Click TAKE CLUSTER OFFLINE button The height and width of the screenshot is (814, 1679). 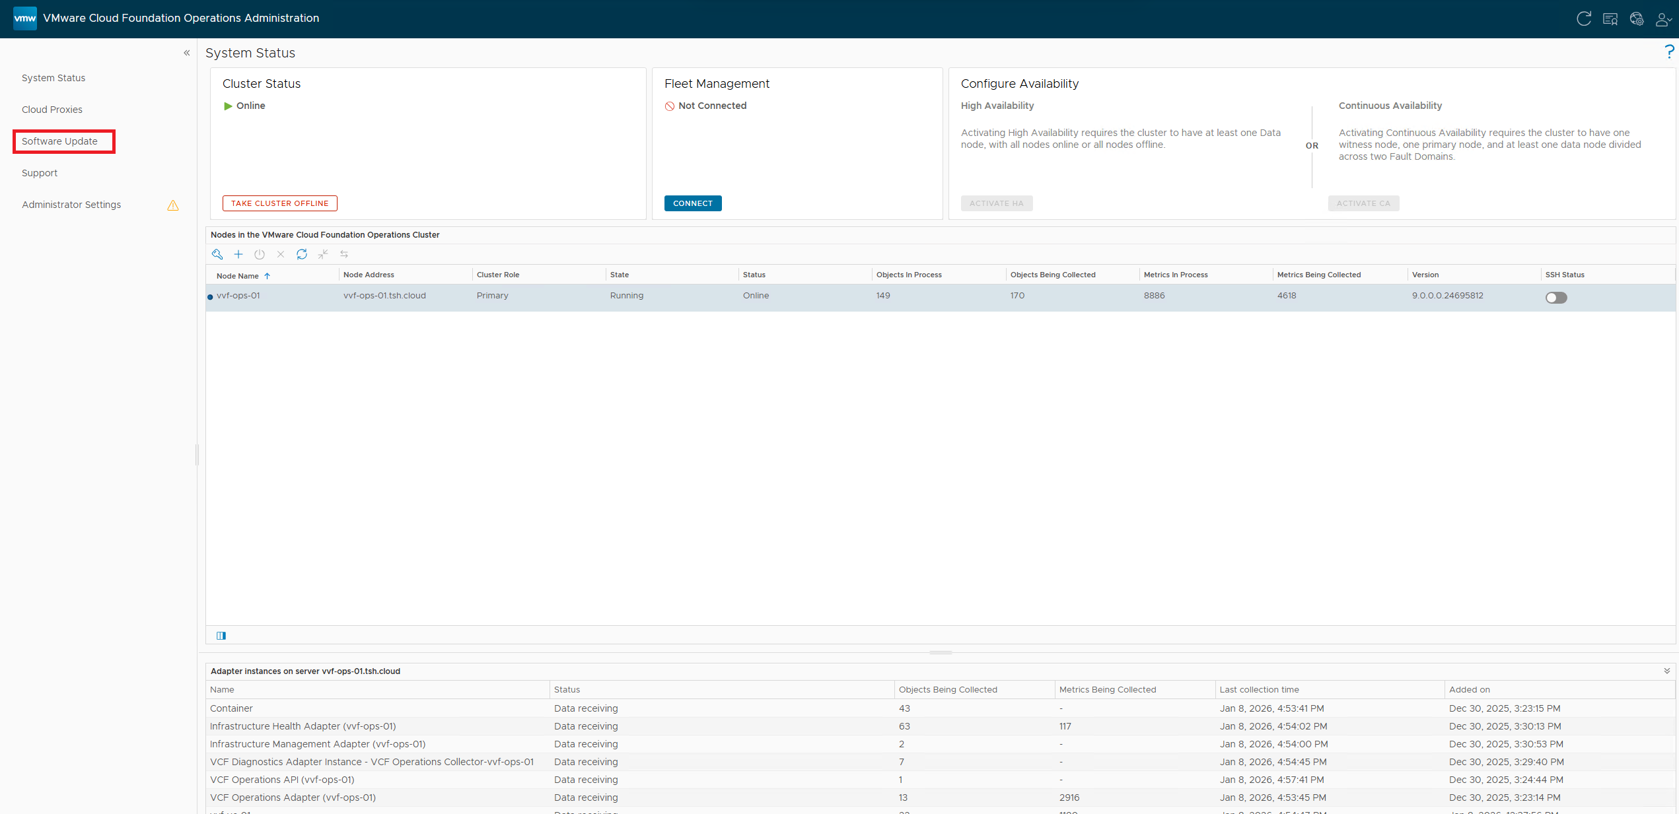279,203
